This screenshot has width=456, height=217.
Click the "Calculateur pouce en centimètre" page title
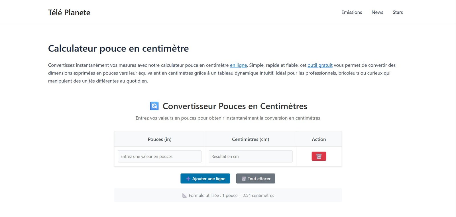(118, 49)
